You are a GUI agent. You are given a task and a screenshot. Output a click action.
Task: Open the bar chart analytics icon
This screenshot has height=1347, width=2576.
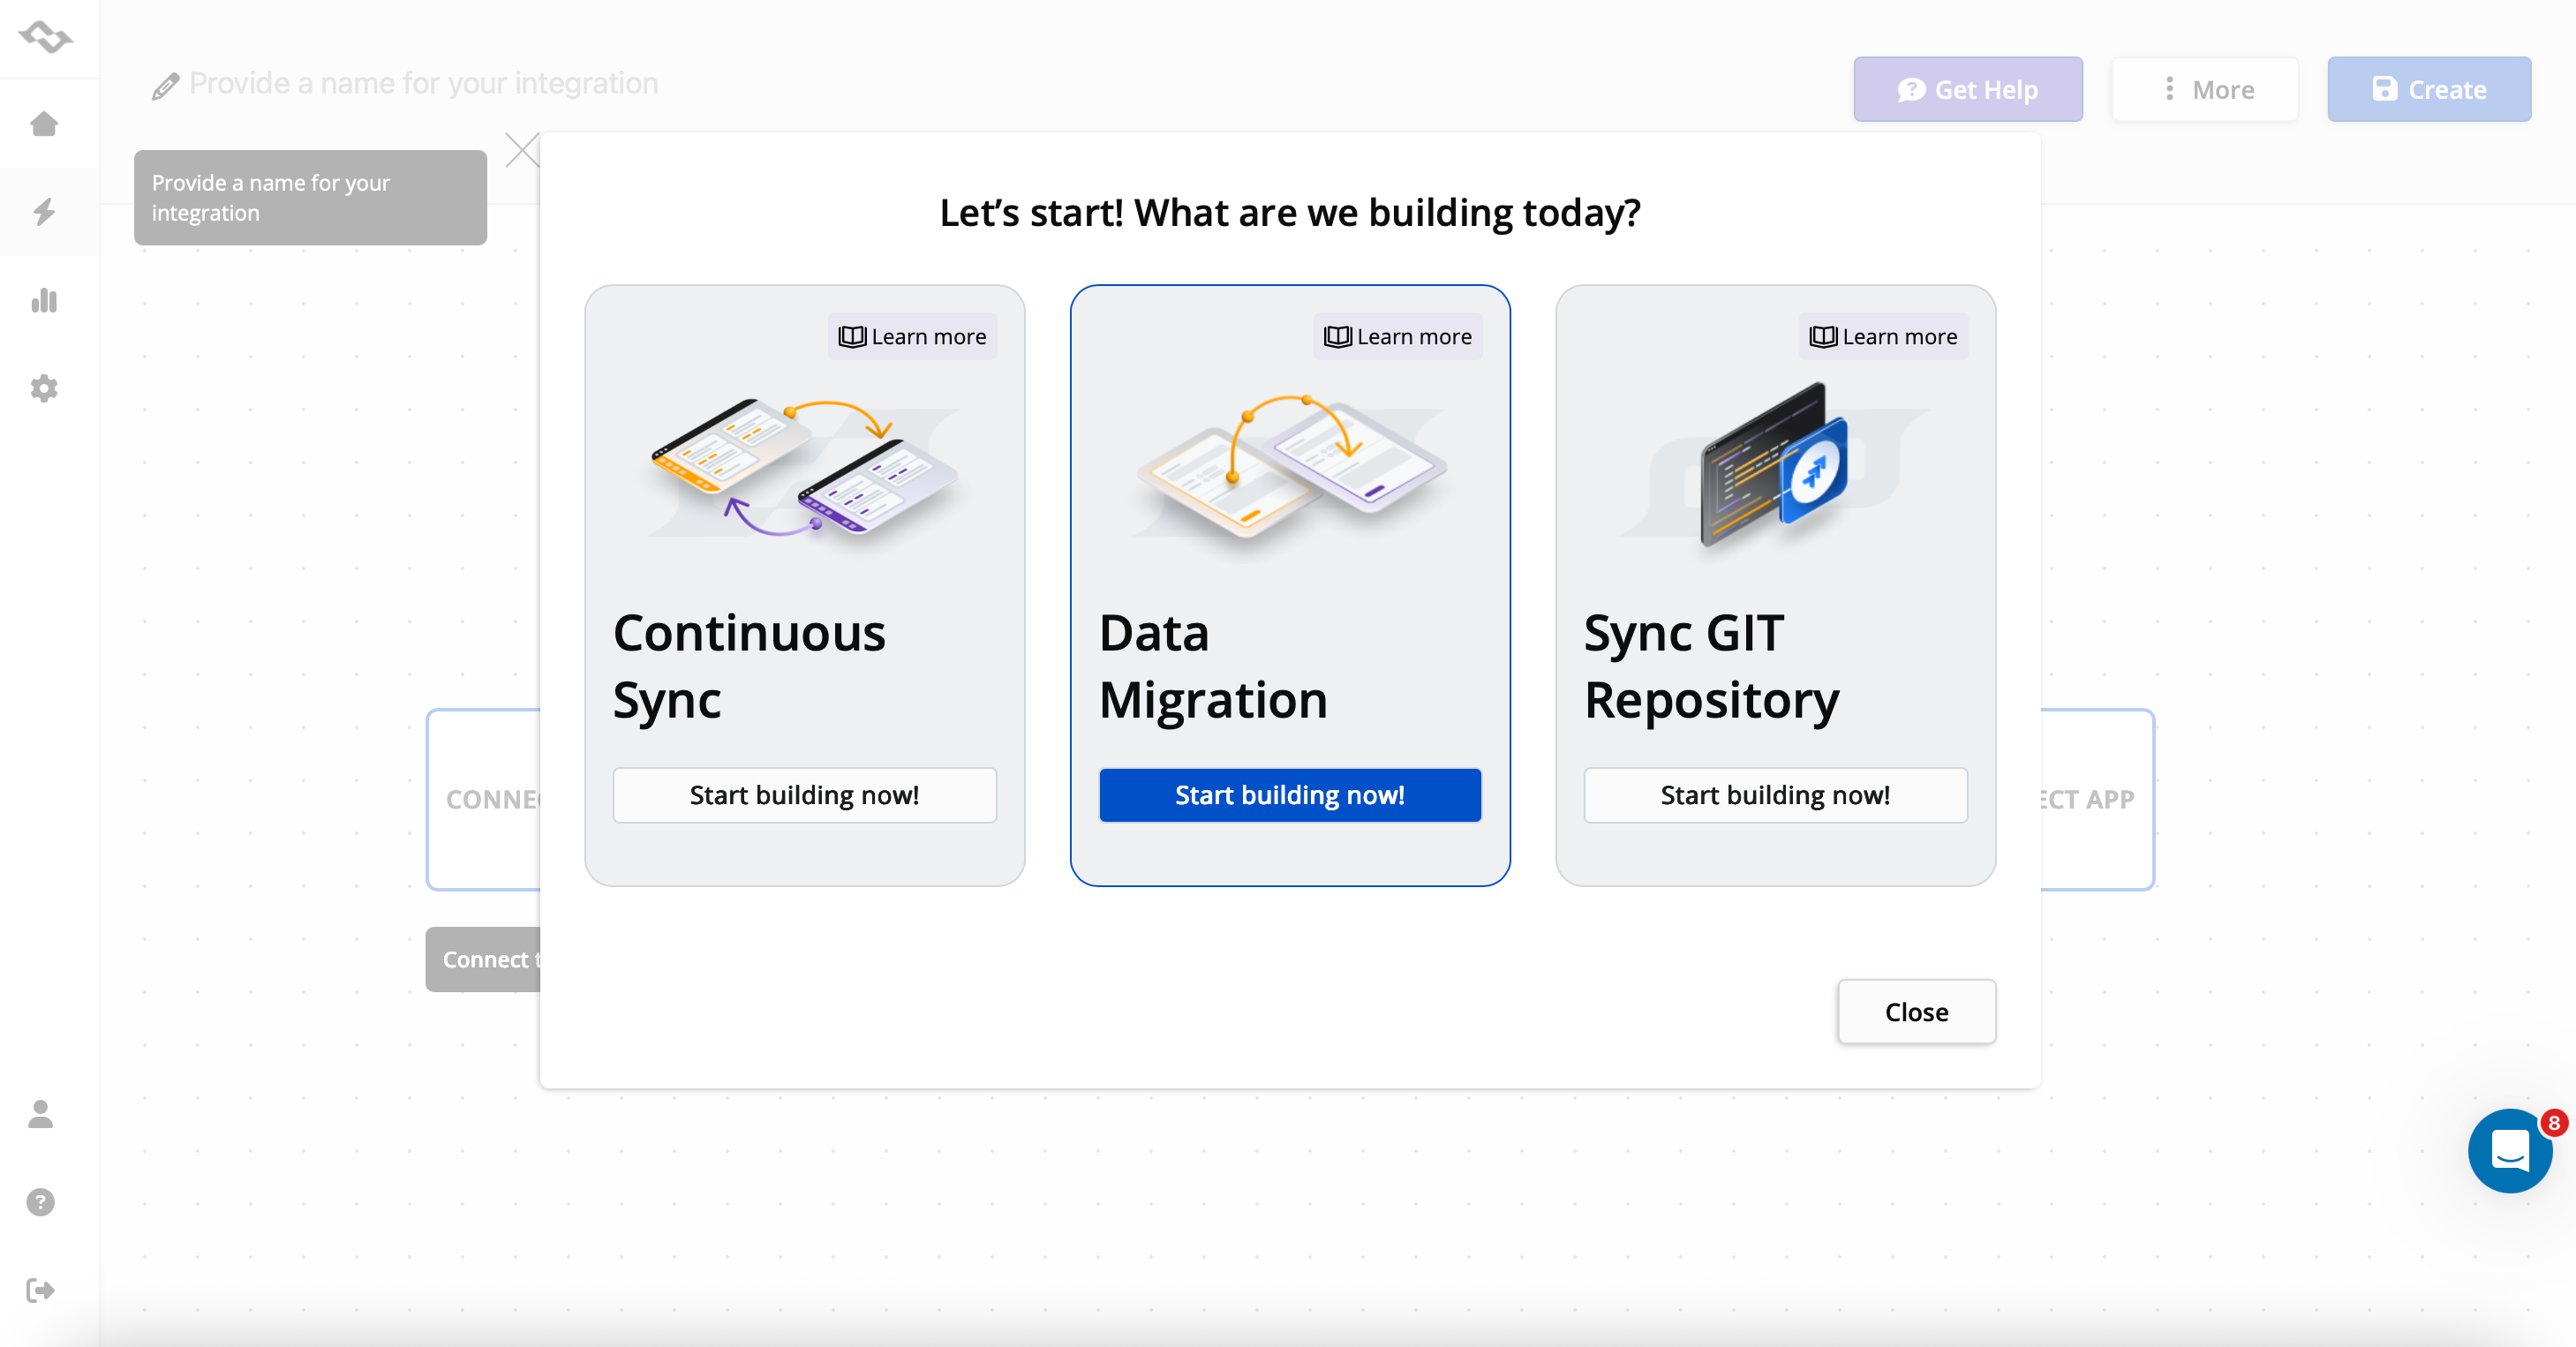coord(44,300)
